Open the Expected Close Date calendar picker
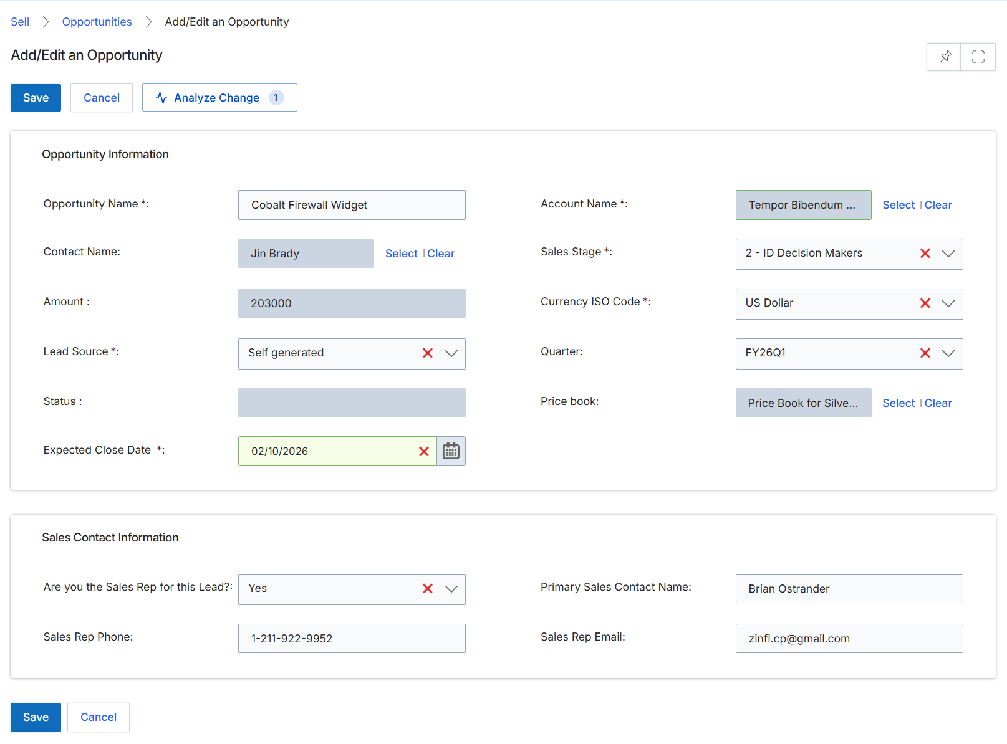The image size is (1007, 744). (x=451, y=451)
